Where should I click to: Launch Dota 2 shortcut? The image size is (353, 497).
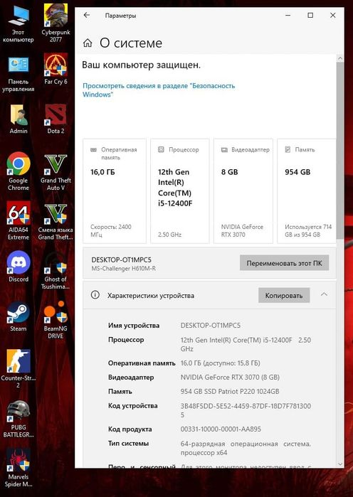pos(56,119)
